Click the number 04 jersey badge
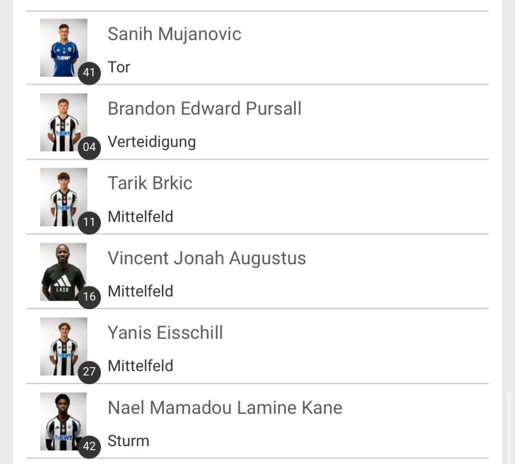 pos(89,147)
